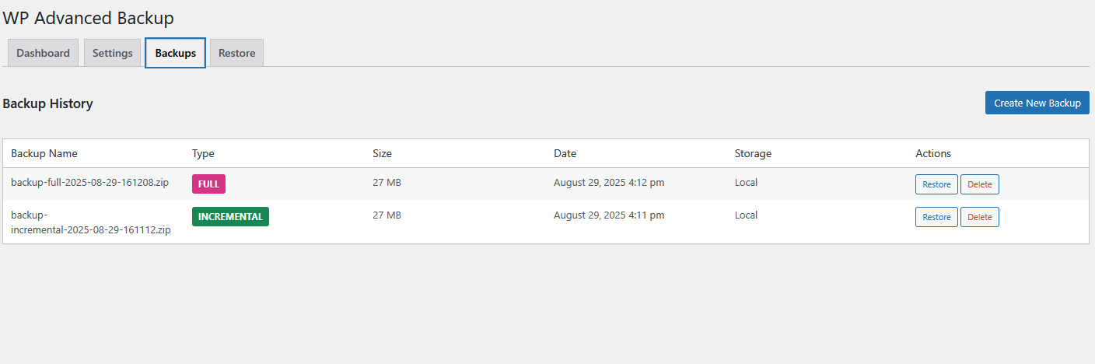This screenshot has height=364, width=1095.
Task: Click the pink FULL type badge
Action: pyautogui.click(x=208, y=184)
